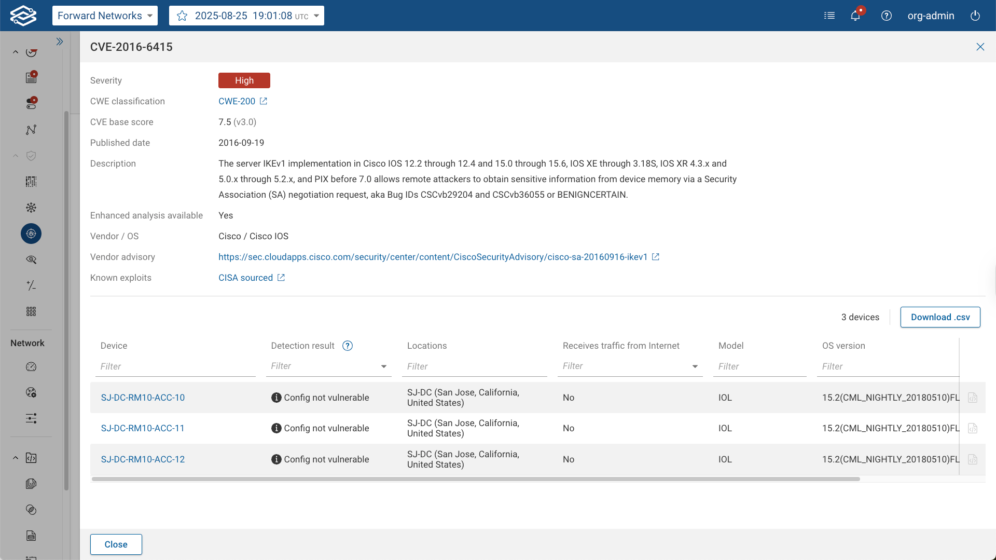The height and width of the screenshot is (560, 996).
Task: Open notifications via the bell icon
Action: click(855, 16)
